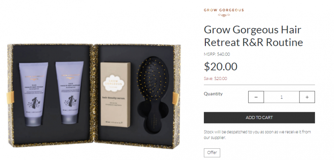The height and width of the screenshot is (160, 334).
Task: Click the hair density serum box
Action: coord(115,95)
